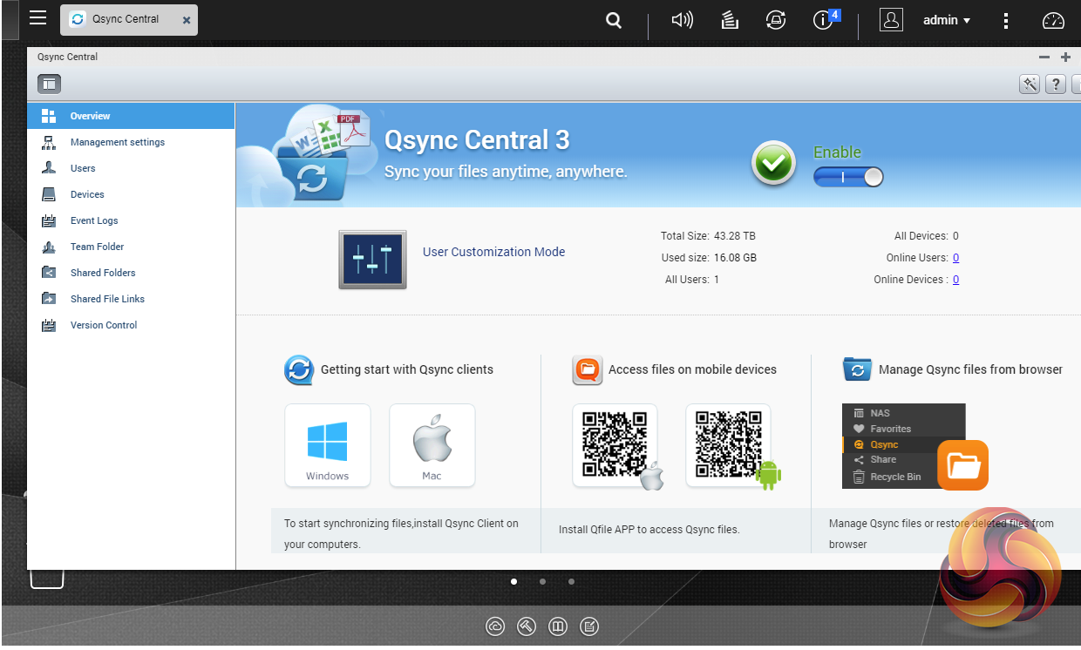Click the Manage Qsync files folder icon

pyautogui.click(x=857, y=369)
